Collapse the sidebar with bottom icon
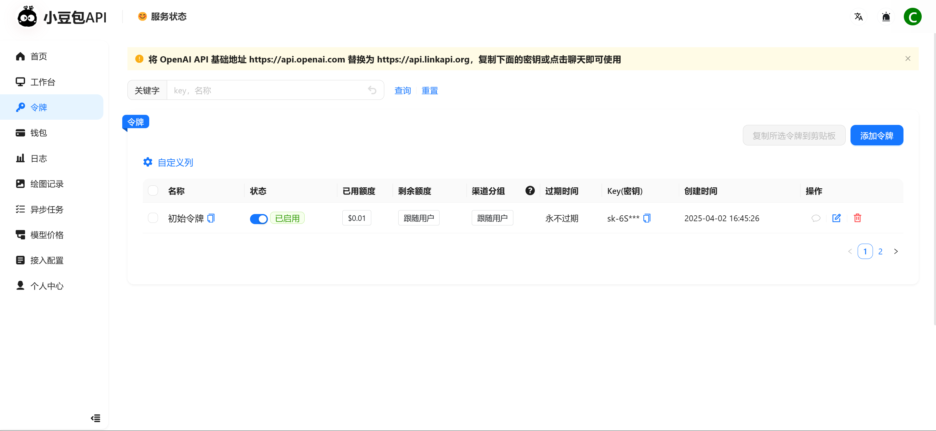Screen dimensions: 936x431 96,418
